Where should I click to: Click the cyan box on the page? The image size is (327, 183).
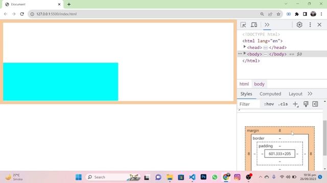tap(60, 81)
